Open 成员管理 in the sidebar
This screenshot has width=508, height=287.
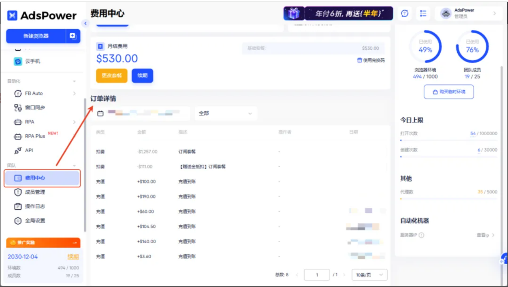[x=35, y=192]
